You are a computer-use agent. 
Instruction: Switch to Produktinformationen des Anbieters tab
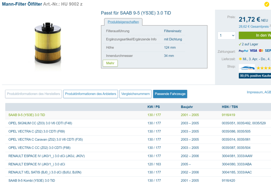(x=91, y=94)
